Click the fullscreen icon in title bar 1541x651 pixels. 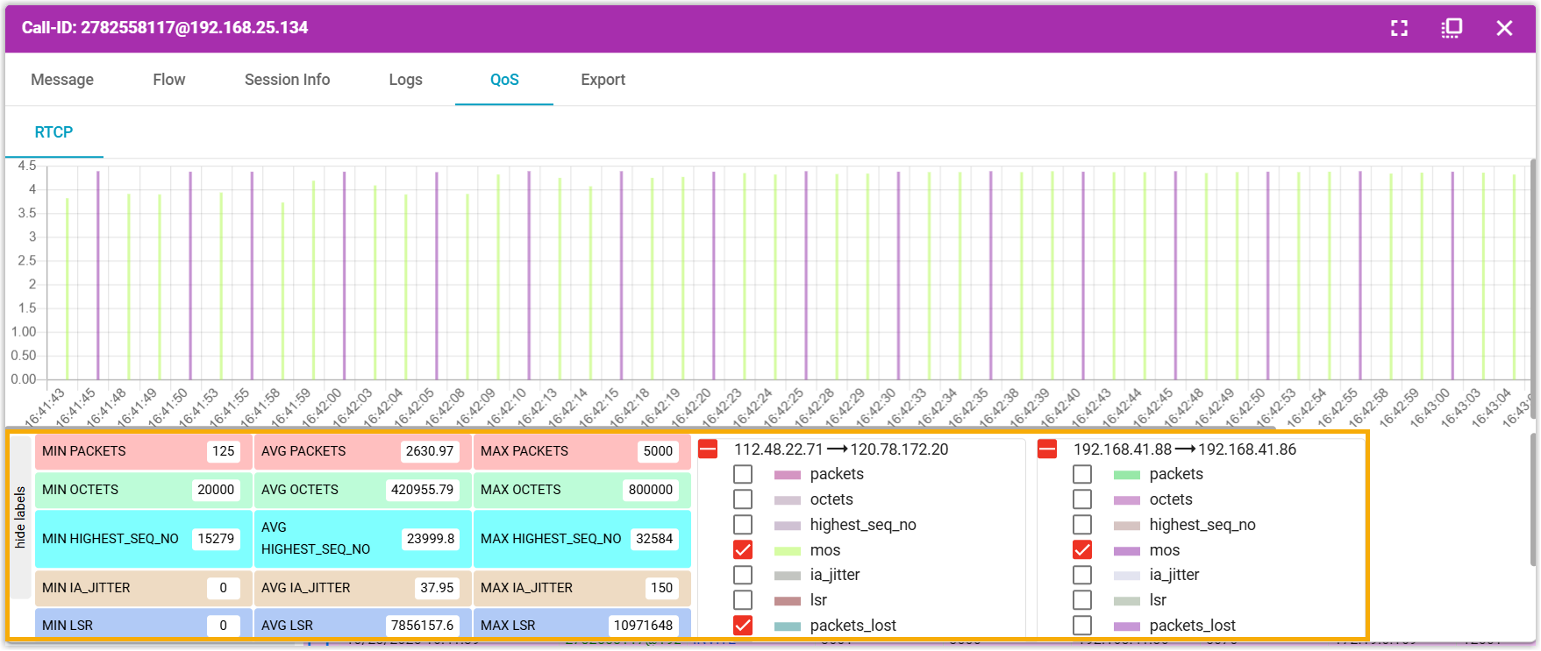coord(1399,28)
